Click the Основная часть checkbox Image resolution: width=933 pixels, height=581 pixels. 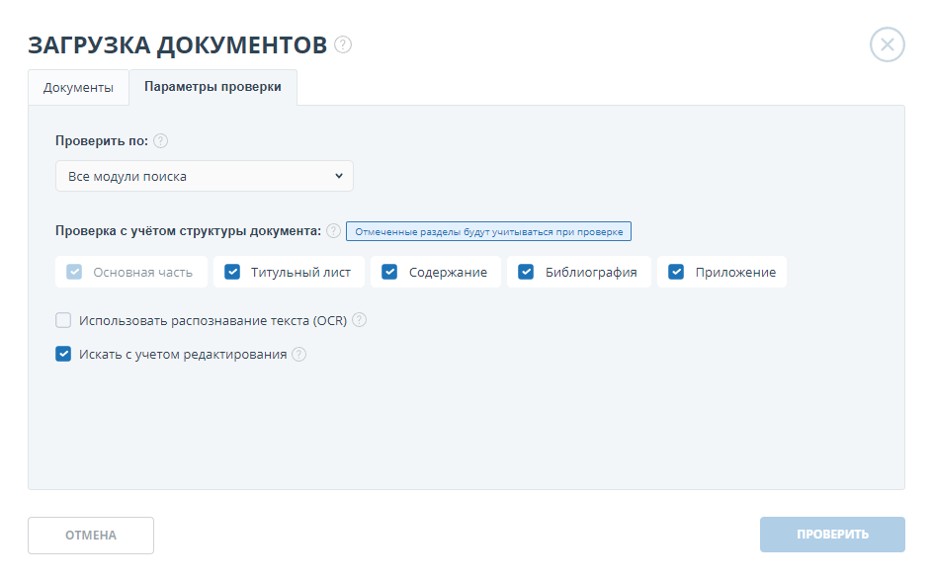(74, 273)
